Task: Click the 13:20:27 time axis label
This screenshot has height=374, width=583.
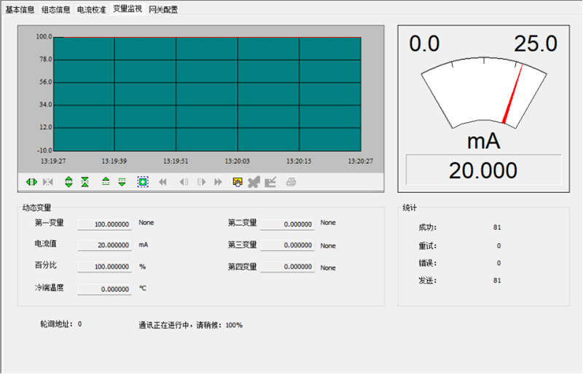Action: (360, 162)
